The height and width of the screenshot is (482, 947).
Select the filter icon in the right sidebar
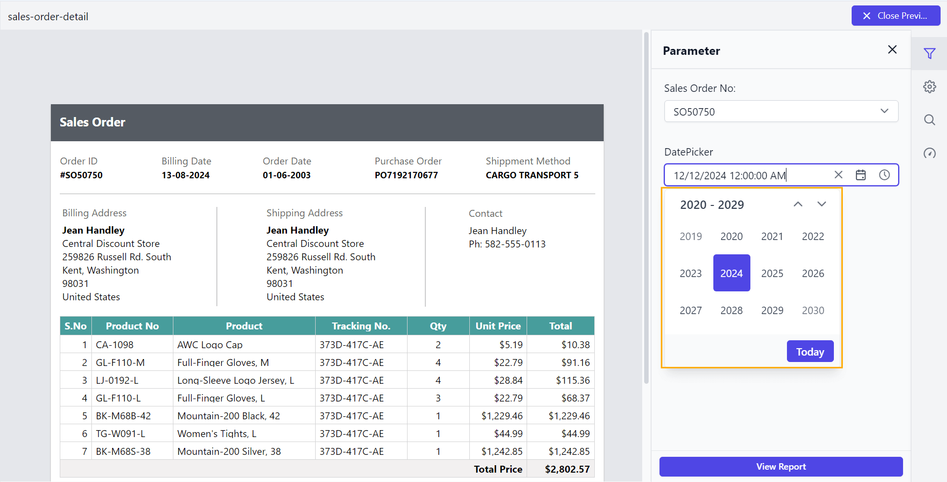click(x=930, y=53)
